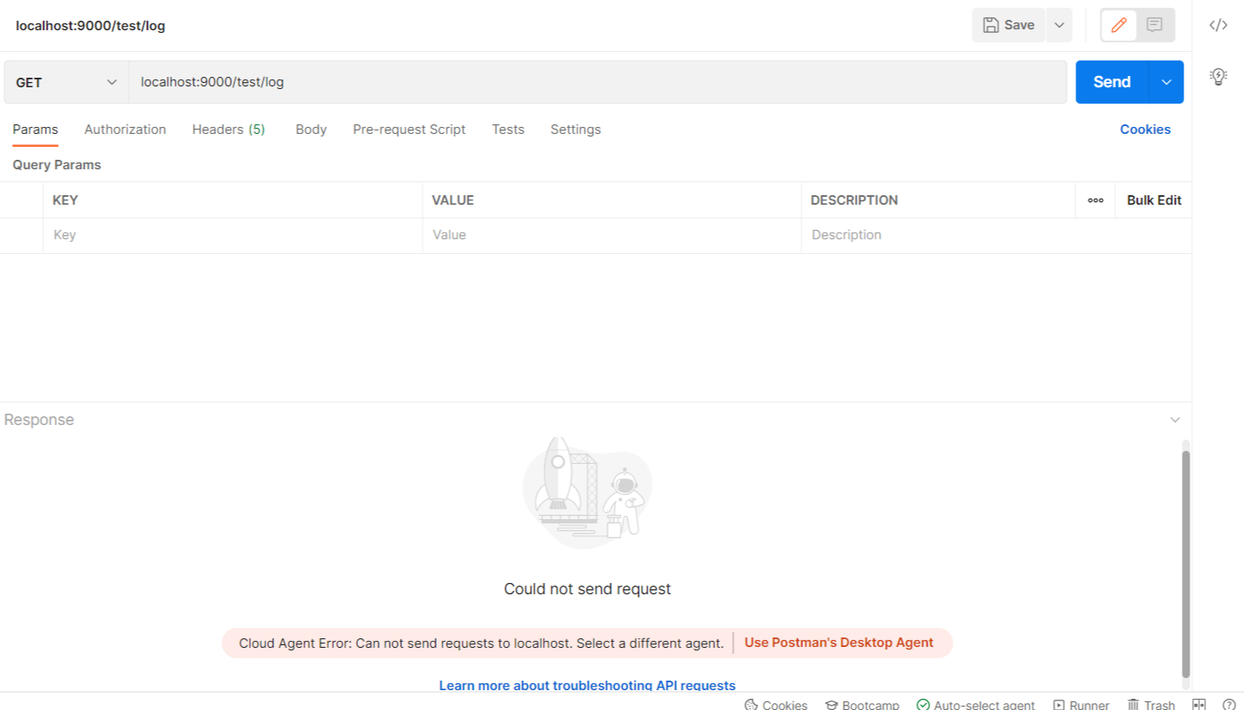Click the VALUE column header
1244x710 pixels.
coord(453,200)
